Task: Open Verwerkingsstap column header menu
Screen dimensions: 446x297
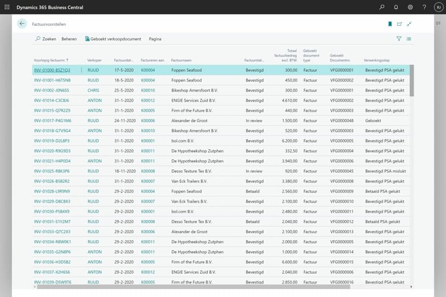Action: point(377,61)
